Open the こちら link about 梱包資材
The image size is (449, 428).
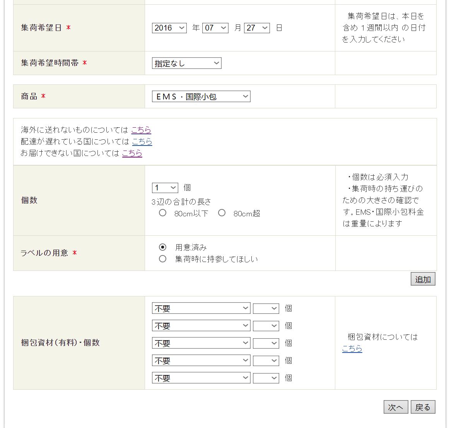352,349
